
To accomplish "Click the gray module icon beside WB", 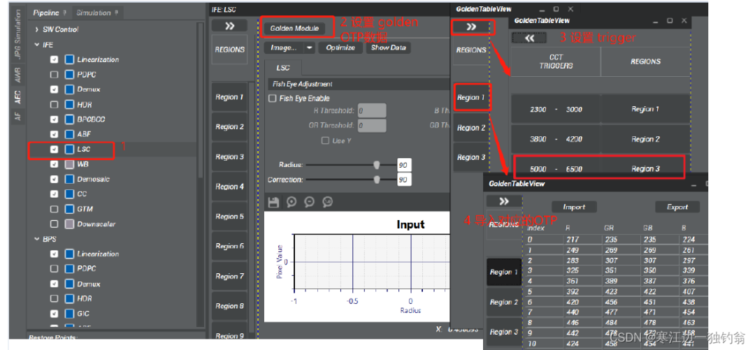I will [x=69, y=164].
